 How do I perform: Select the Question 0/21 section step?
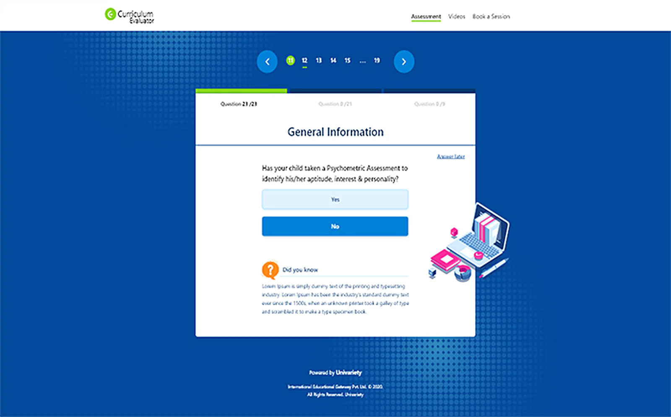coord(335,104)
